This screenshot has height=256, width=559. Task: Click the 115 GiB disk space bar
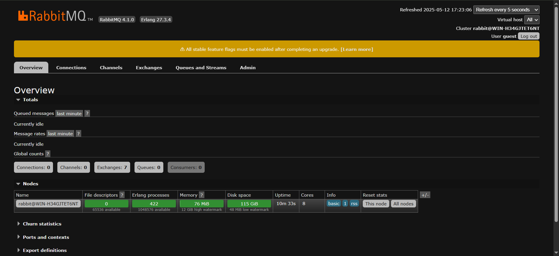(249, 204)
